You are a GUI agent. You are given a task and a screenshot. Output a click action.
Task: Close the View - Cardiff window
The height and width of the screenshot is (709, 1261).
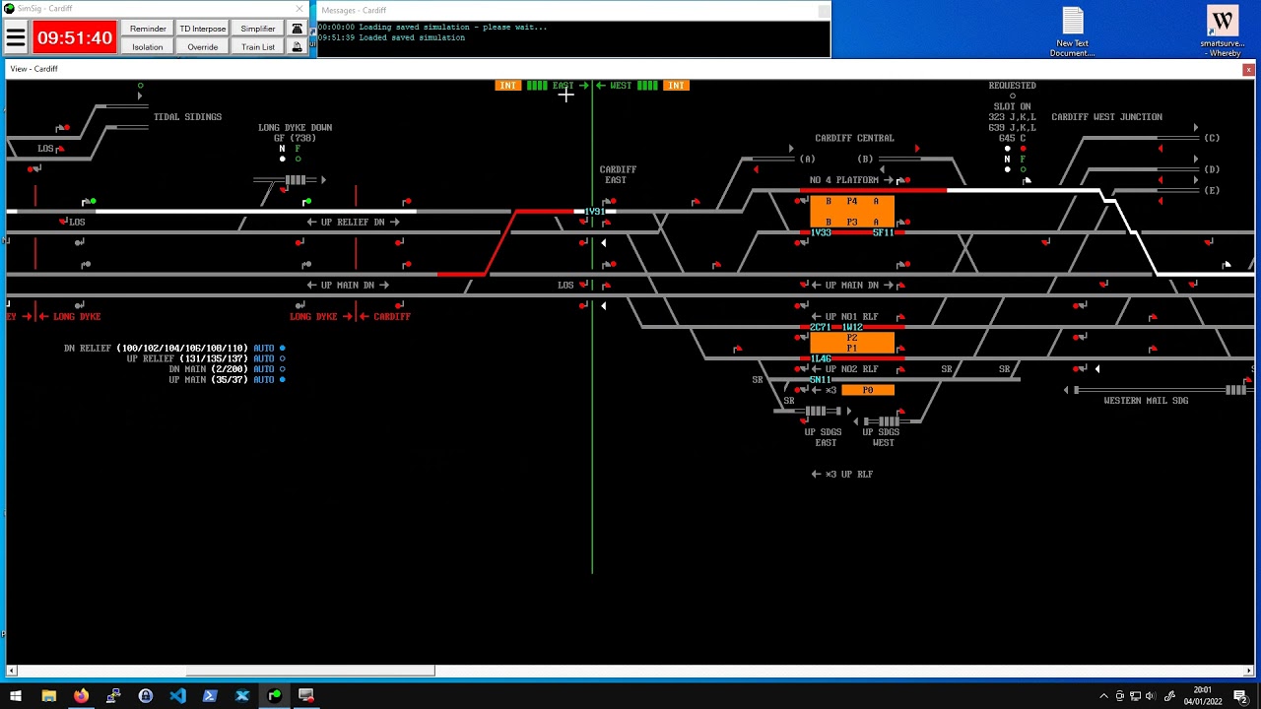pos(1248,69)
